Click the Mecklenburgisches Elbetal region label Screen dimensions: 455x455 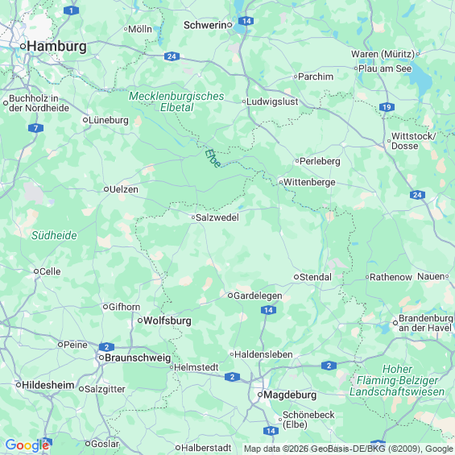point(176,101)
